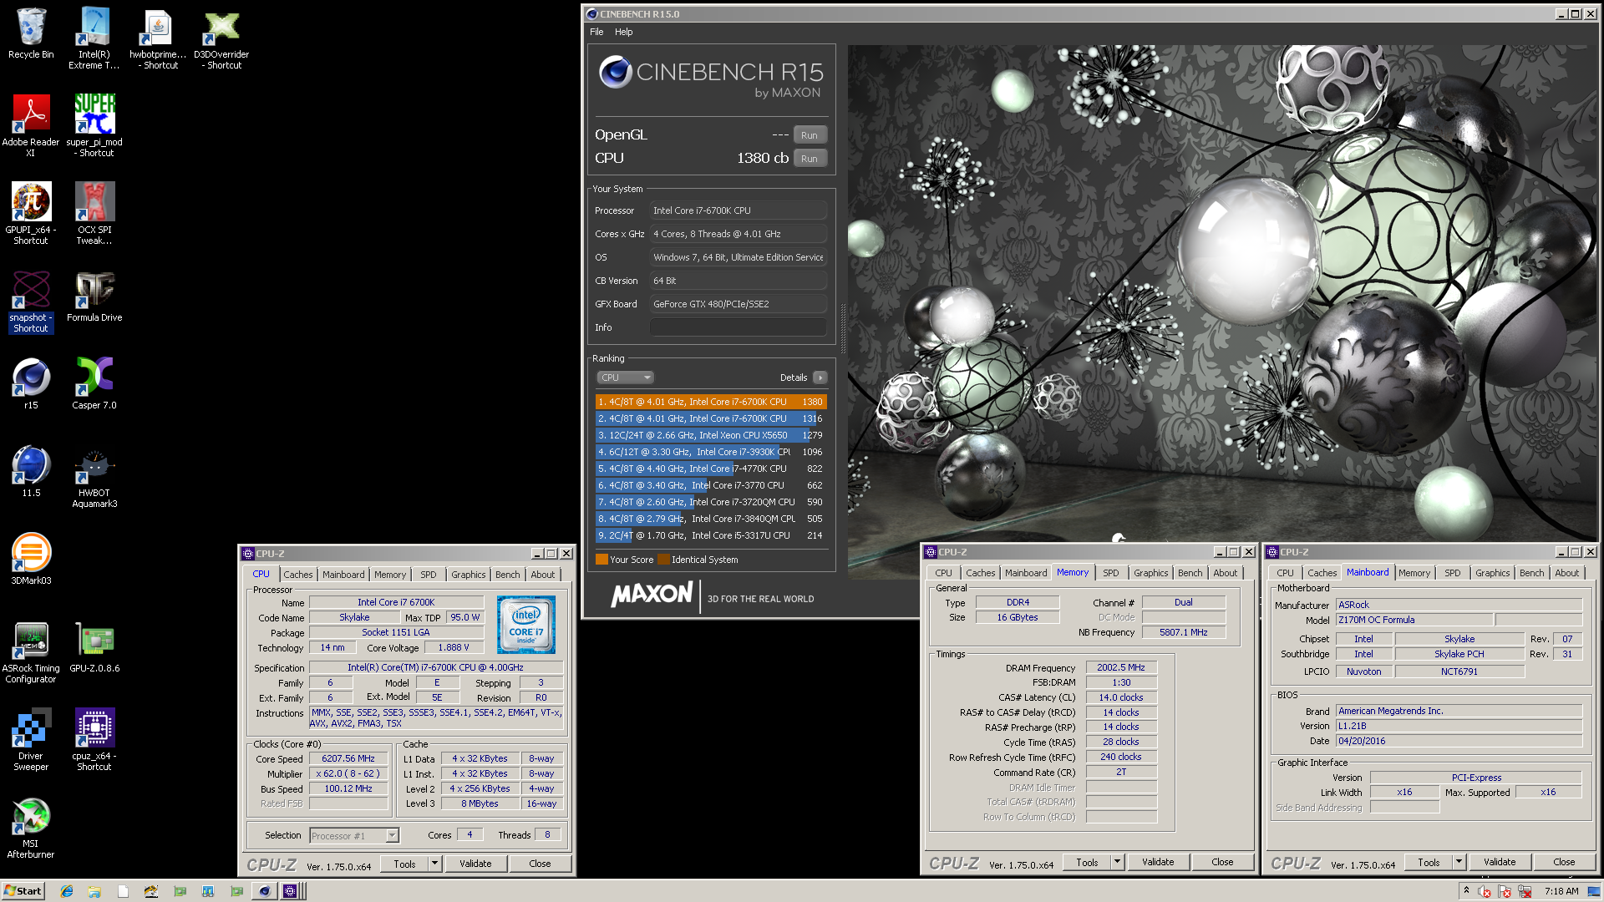Open the Recycle Bin desktop icon
1604x902 pixels.
pyautogui.click(x=31, y=33)
